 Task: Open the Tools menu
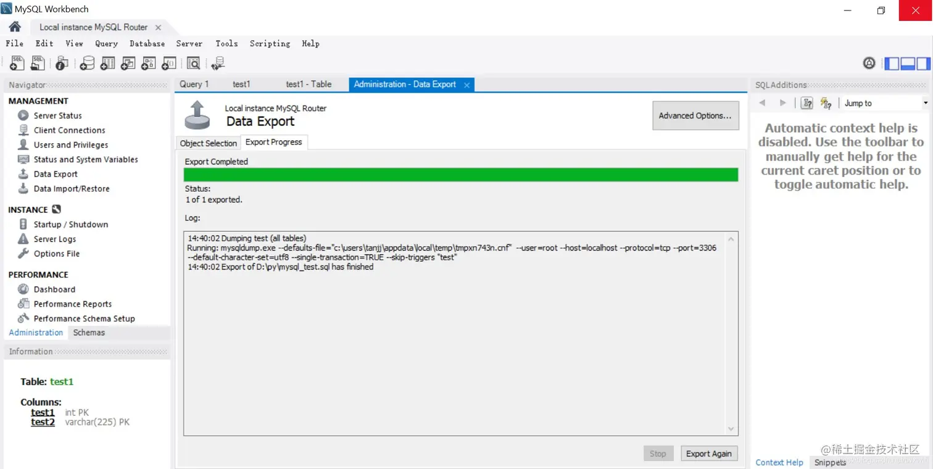pyautogui.click(x=226, y=43)
